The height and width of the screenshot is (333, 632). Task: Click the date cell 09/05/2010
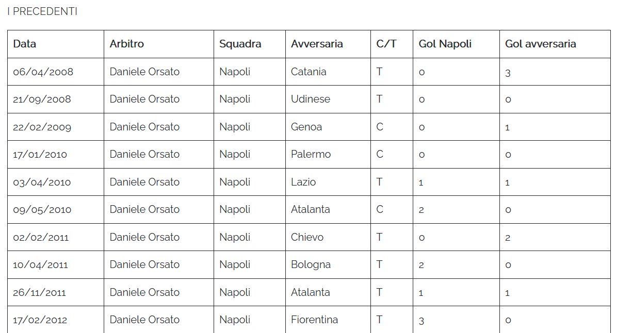coord(42,209)
